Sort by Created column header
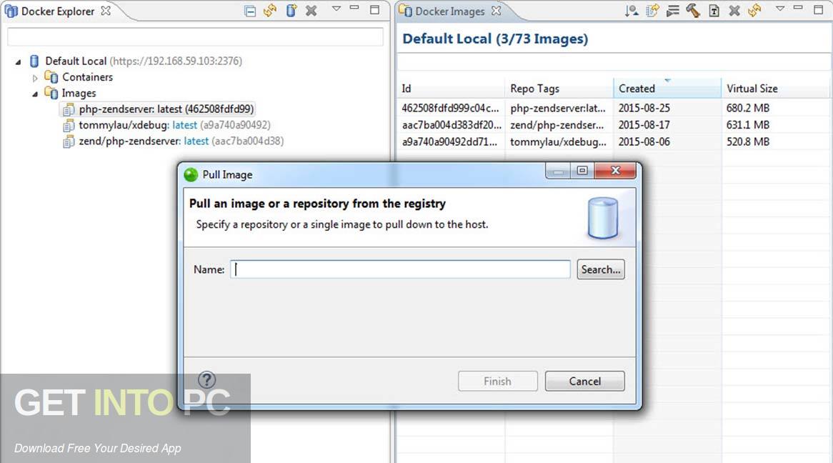Viewport: 833px width, 463px height. click(667, 88)
